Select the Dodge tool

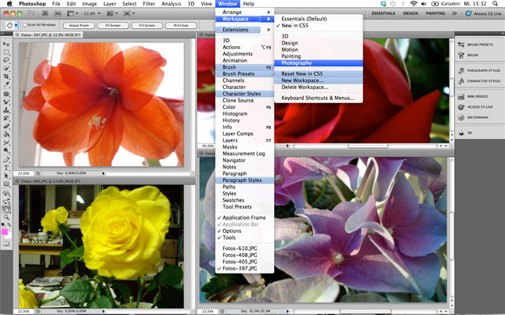pyautogui.click(x=6, y=150)
